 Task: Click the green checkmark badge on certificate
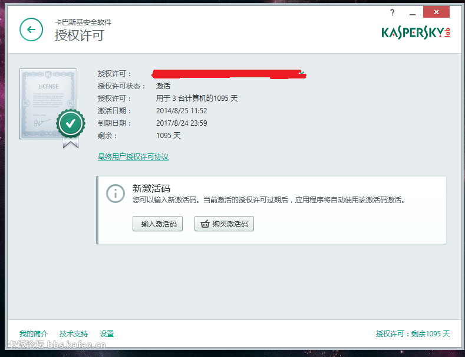tap(71, 123)
